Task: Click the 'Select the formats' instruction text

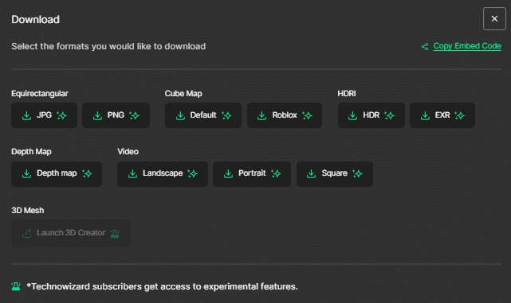Action: [108, 46]
